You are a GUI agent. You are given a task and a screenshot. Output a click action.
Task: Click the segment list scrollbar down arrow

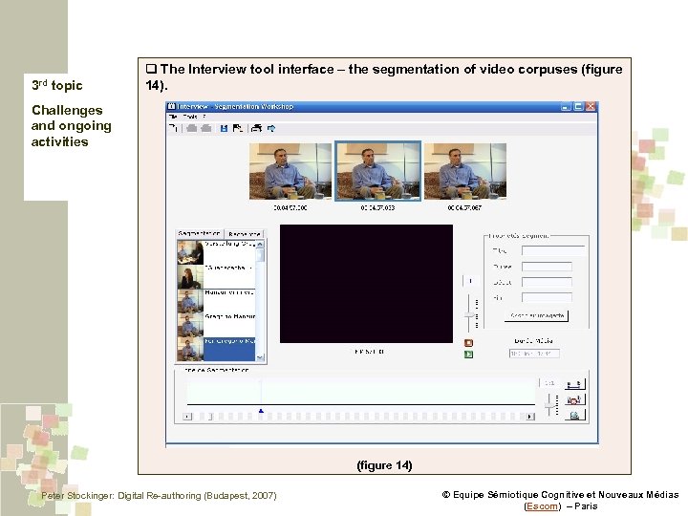coord(260,357)
